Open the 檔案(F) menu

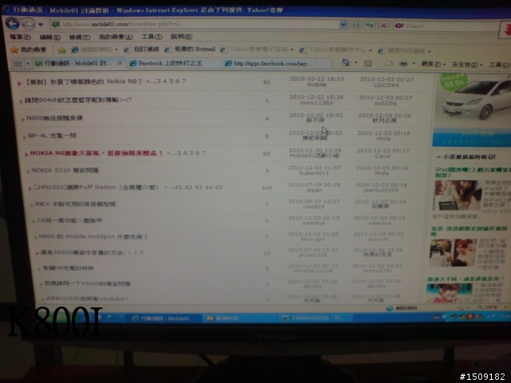click(20, 37)
